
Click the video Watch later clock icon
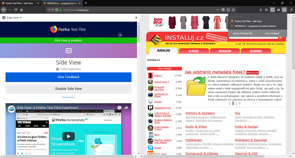[x=119, y=108]
